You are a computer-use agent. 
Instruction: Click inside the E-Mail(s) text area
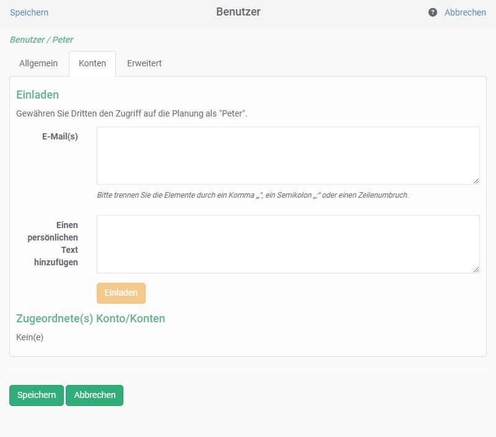pyautogui.click(x=288, y=155)
